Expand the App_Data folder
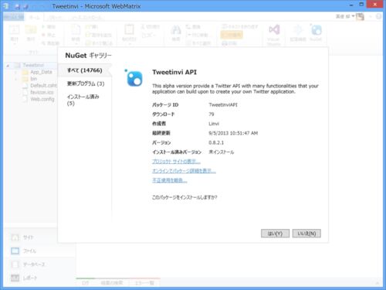 tap(15, 72)
